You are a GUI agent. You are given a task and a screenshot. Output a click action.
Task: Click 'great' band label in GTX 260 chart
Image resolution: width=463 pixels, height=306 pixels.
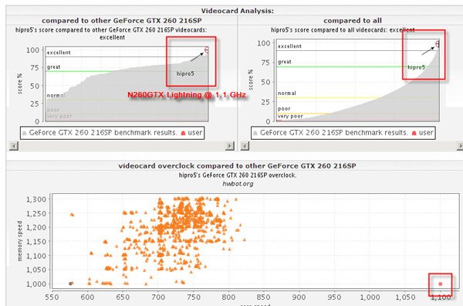coord(53,66)
